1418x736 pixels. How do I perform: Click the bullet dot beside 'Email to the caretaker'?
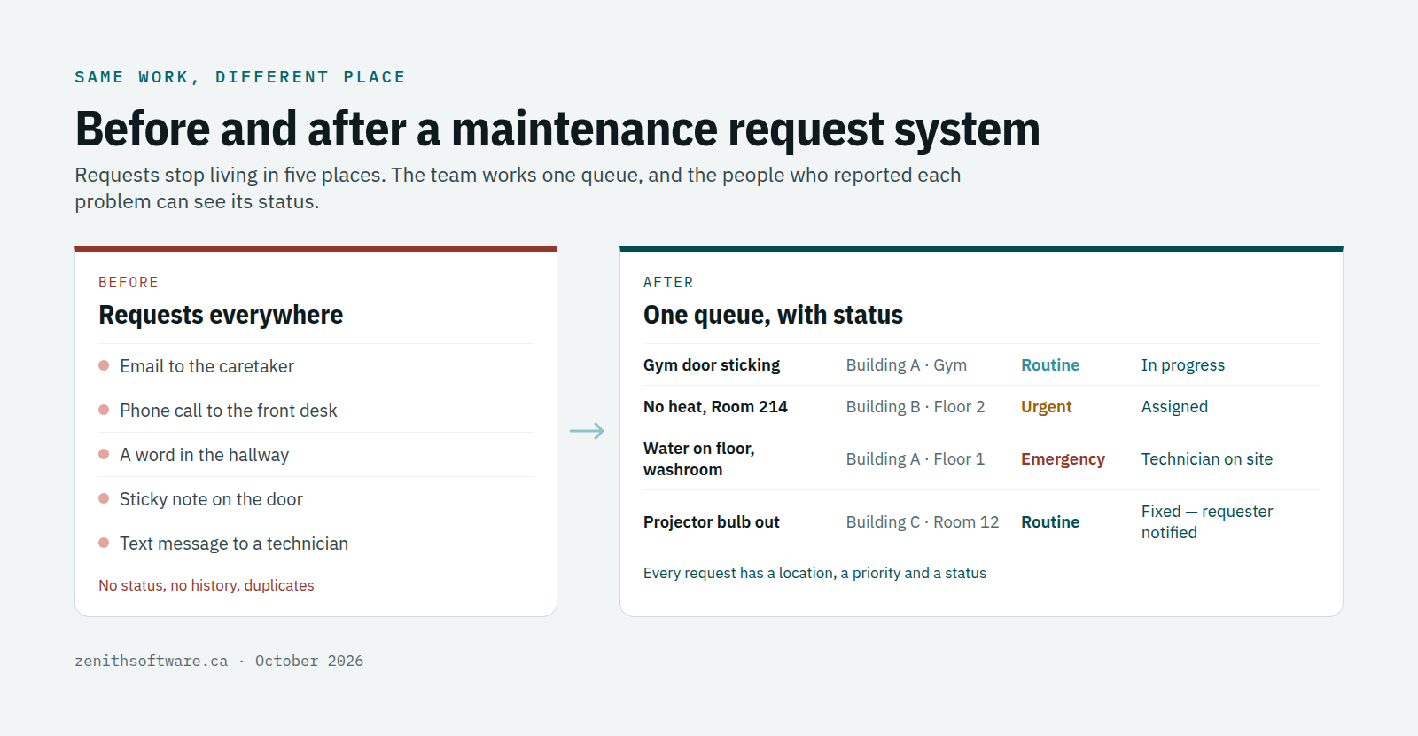click(104, 365)
